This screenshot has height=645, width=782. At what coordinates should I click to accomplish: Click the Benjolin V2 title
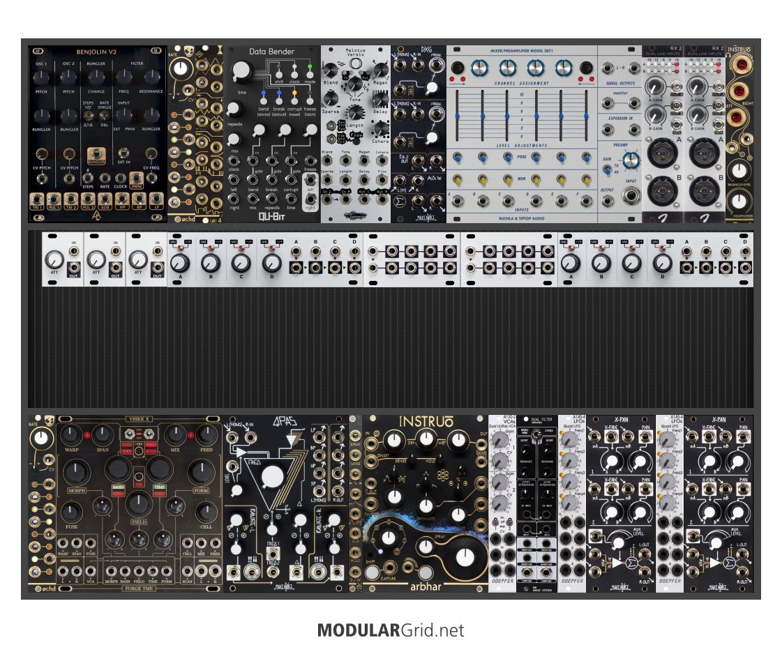[96, 52]
